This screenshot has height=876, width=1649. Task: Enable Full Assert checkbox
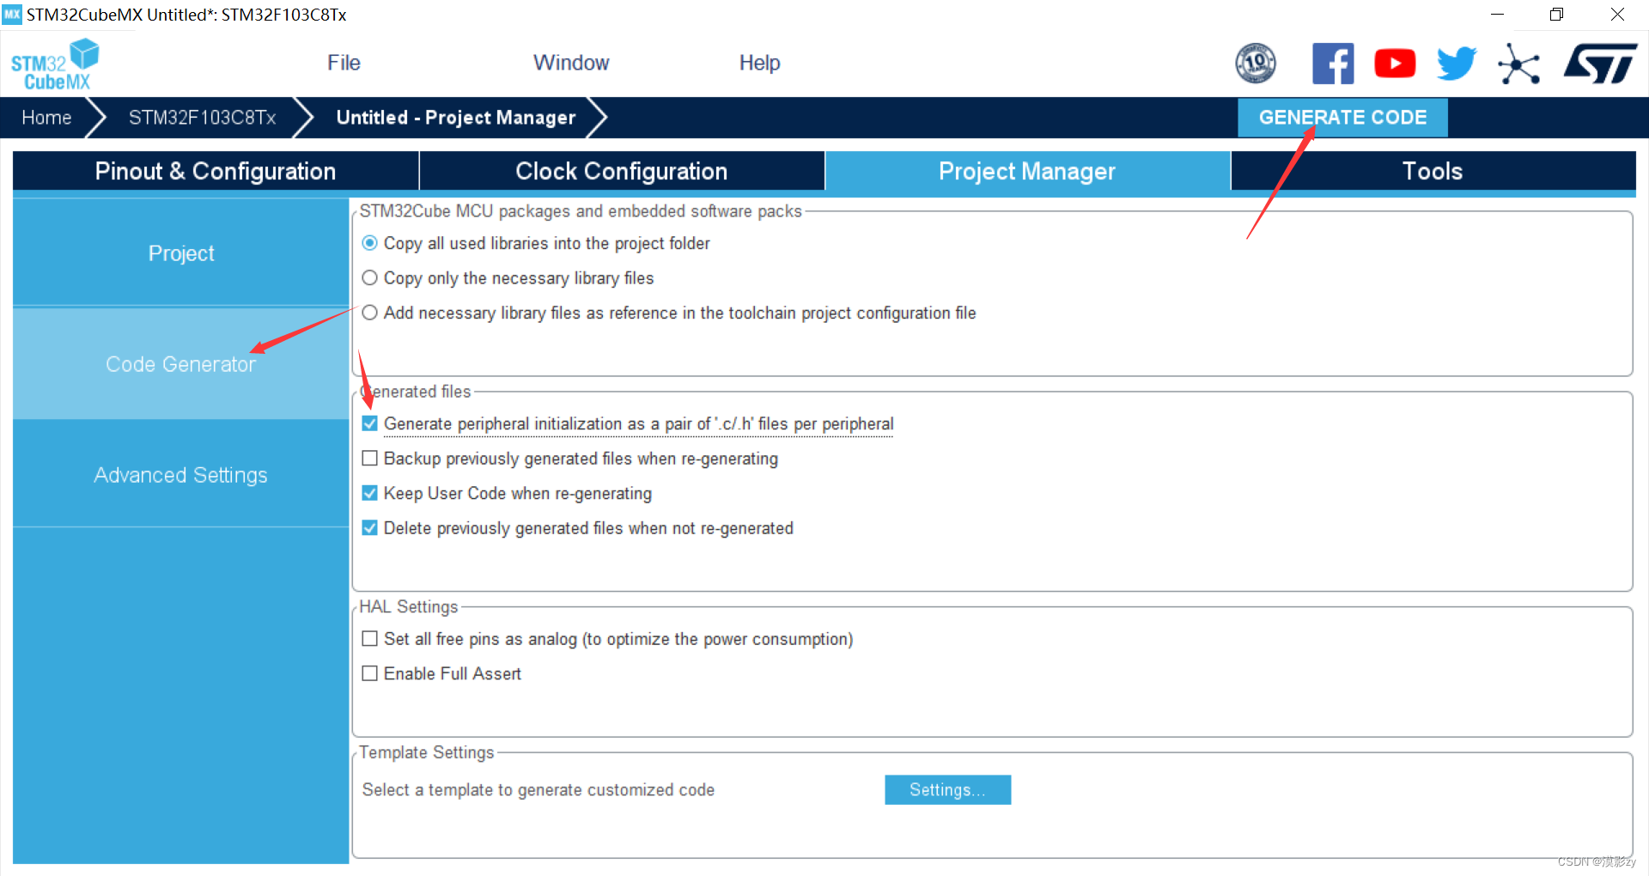[x=370, y=673]
